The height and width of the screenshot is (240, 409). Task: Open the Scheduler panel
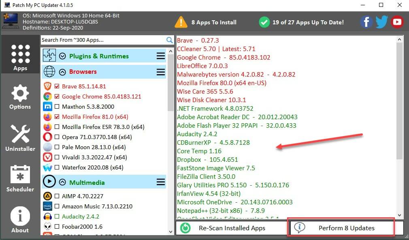click(x=20, y=178)
